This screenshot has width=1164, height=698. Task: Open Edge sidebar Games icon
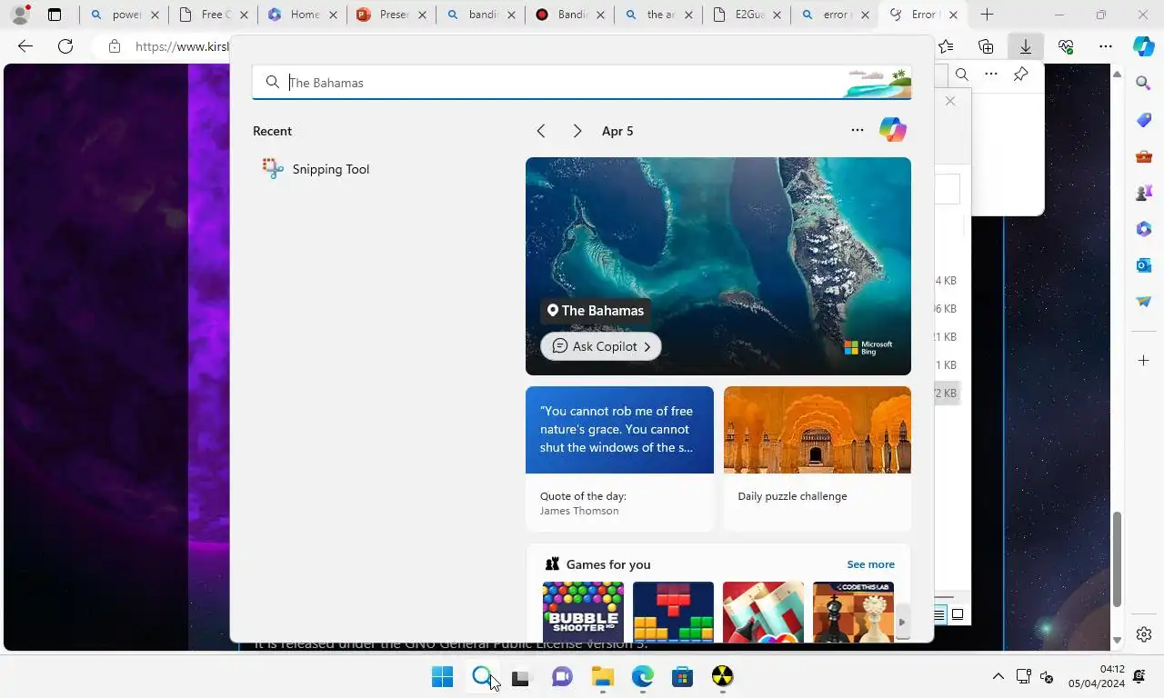coord(1144,193)
